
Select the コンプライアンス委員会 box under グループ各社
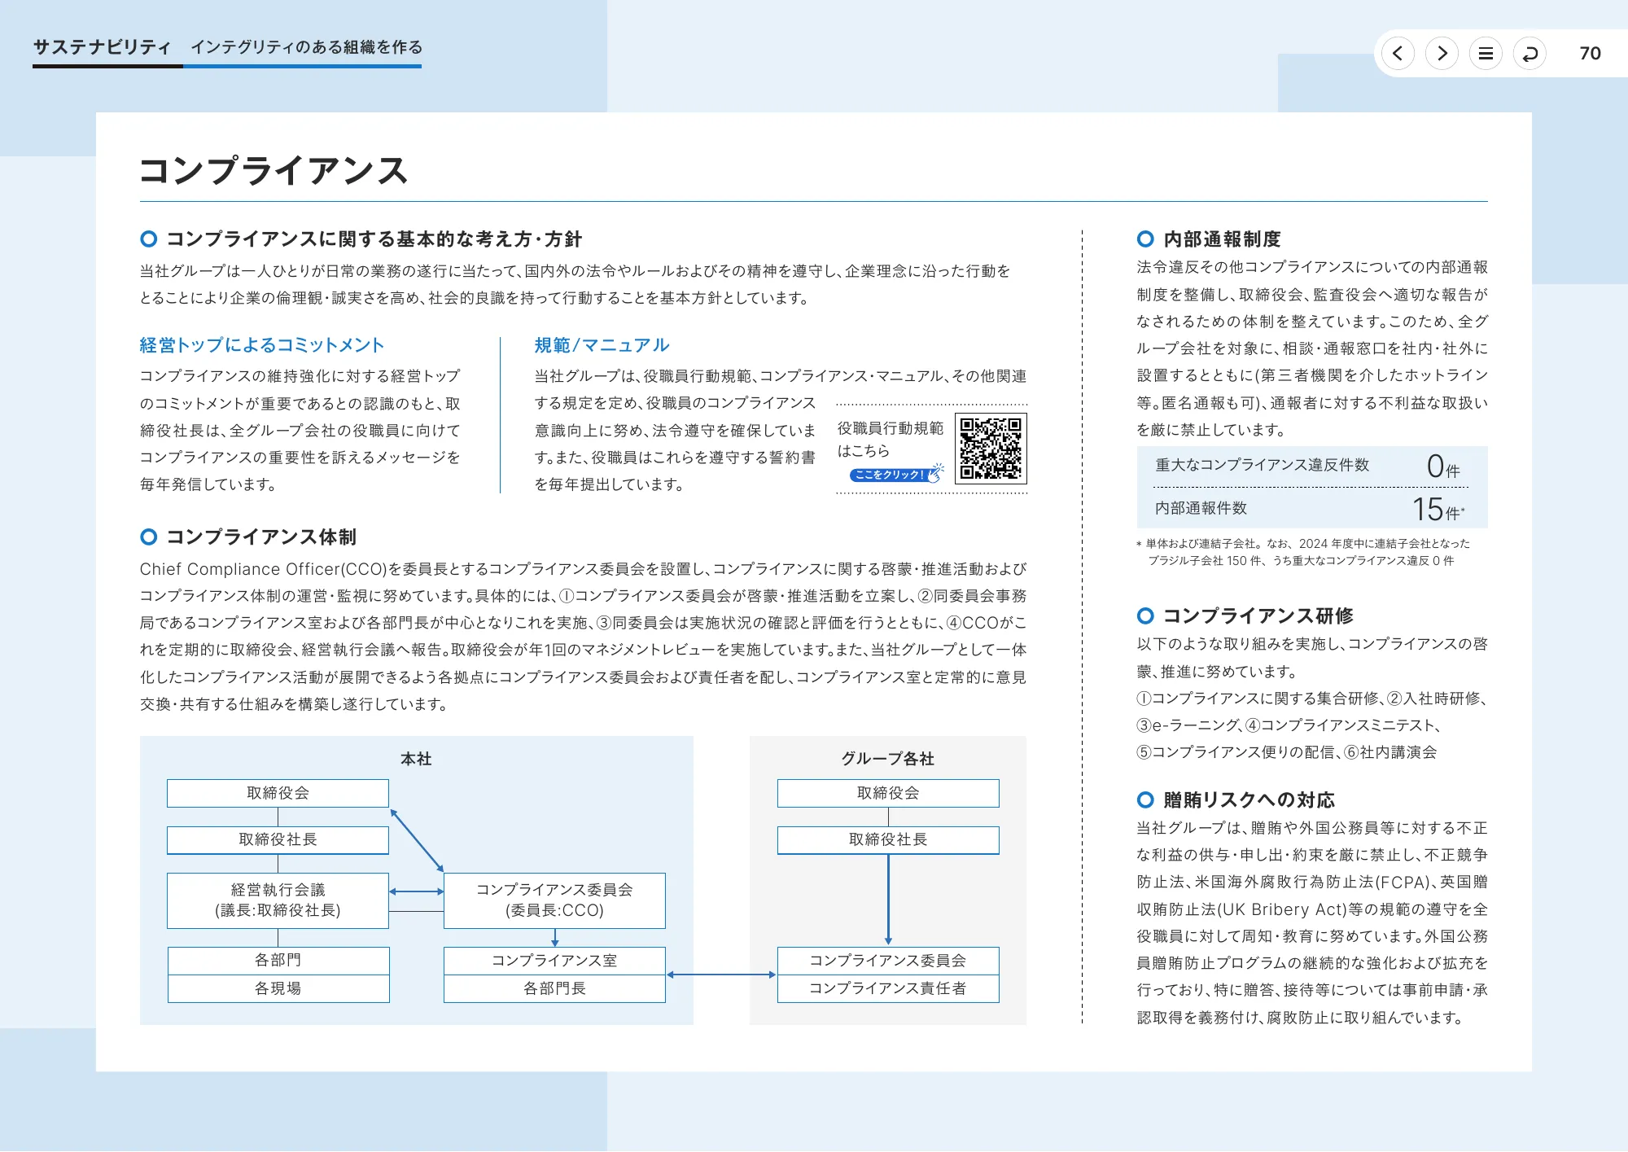click(888, 961)
